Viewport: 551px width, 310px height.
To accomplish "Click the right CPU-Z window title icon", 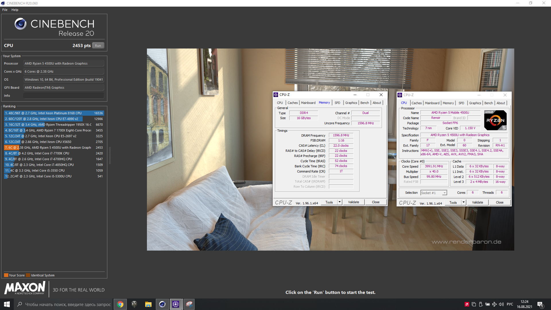I will pyautogui.click(x=400, y=95).
